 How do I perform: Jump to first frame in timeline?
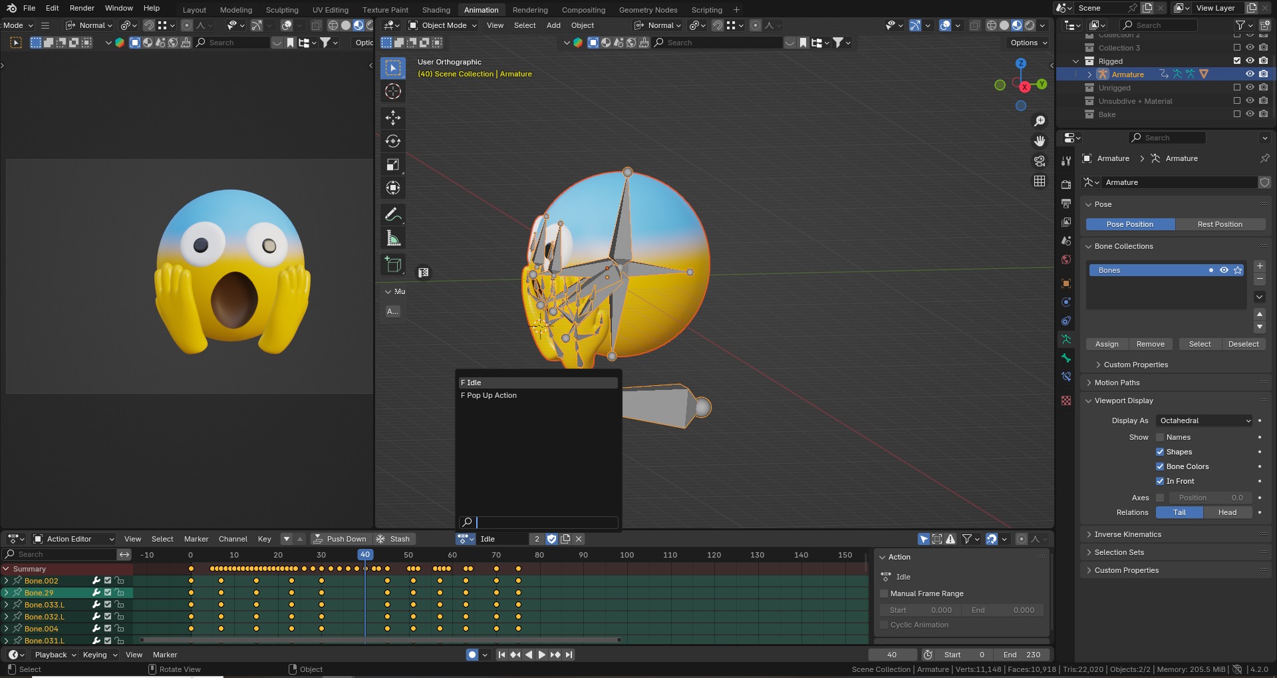point(502,655)
